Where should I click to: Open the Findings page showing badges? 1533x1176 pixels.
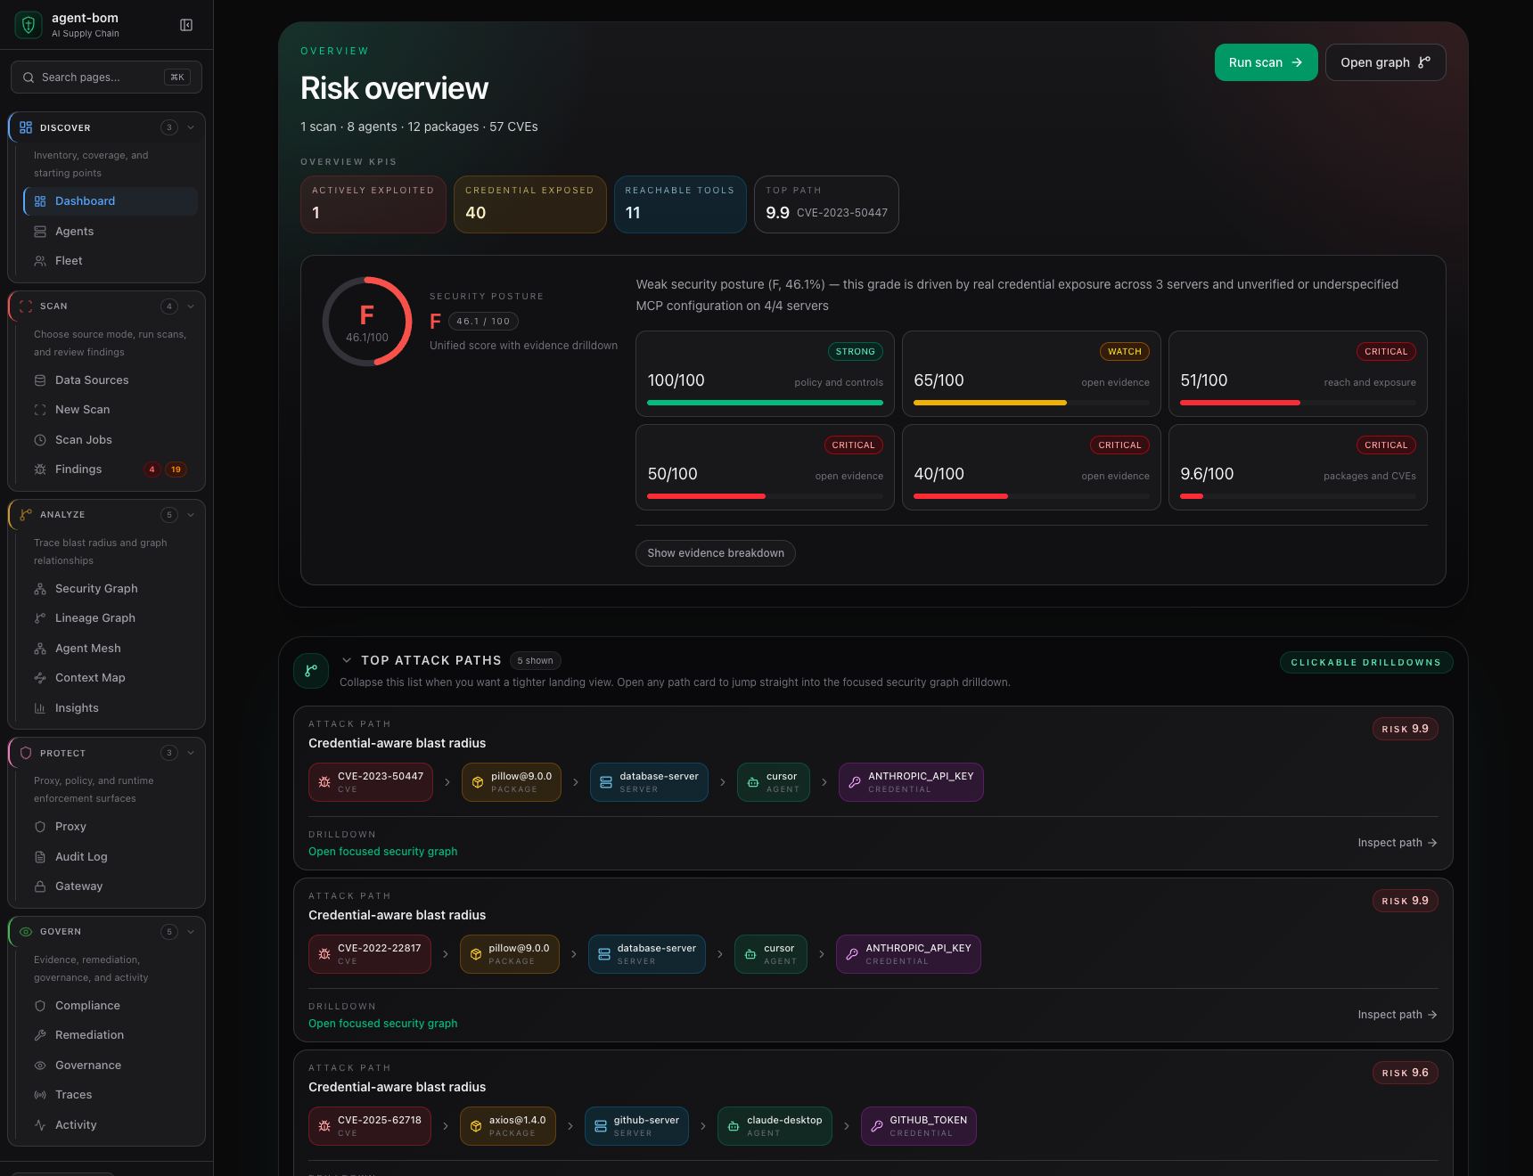[79, 469]
